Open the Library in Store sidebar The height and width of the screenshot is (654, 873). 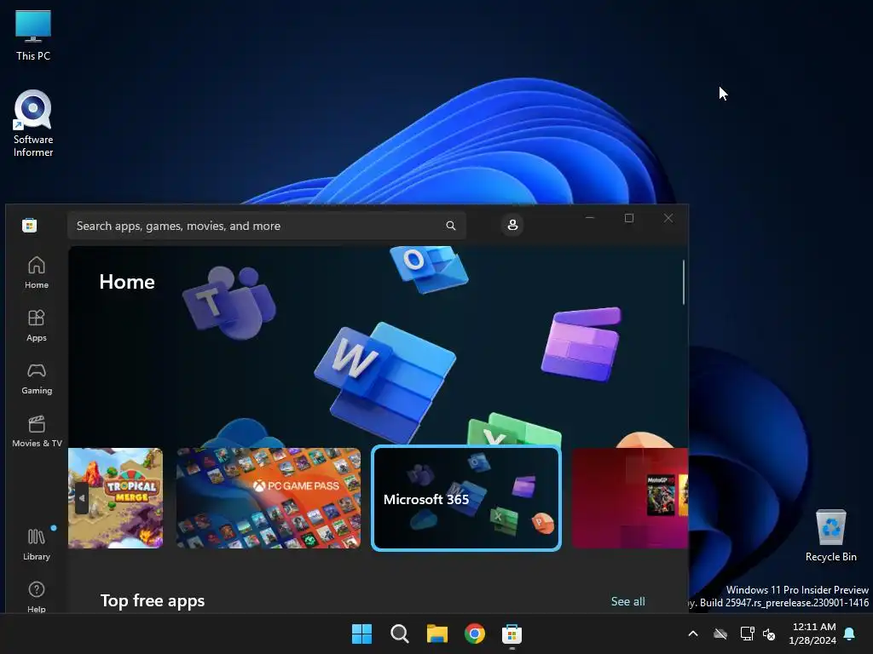pyautogui.click(x=36, y=544)
